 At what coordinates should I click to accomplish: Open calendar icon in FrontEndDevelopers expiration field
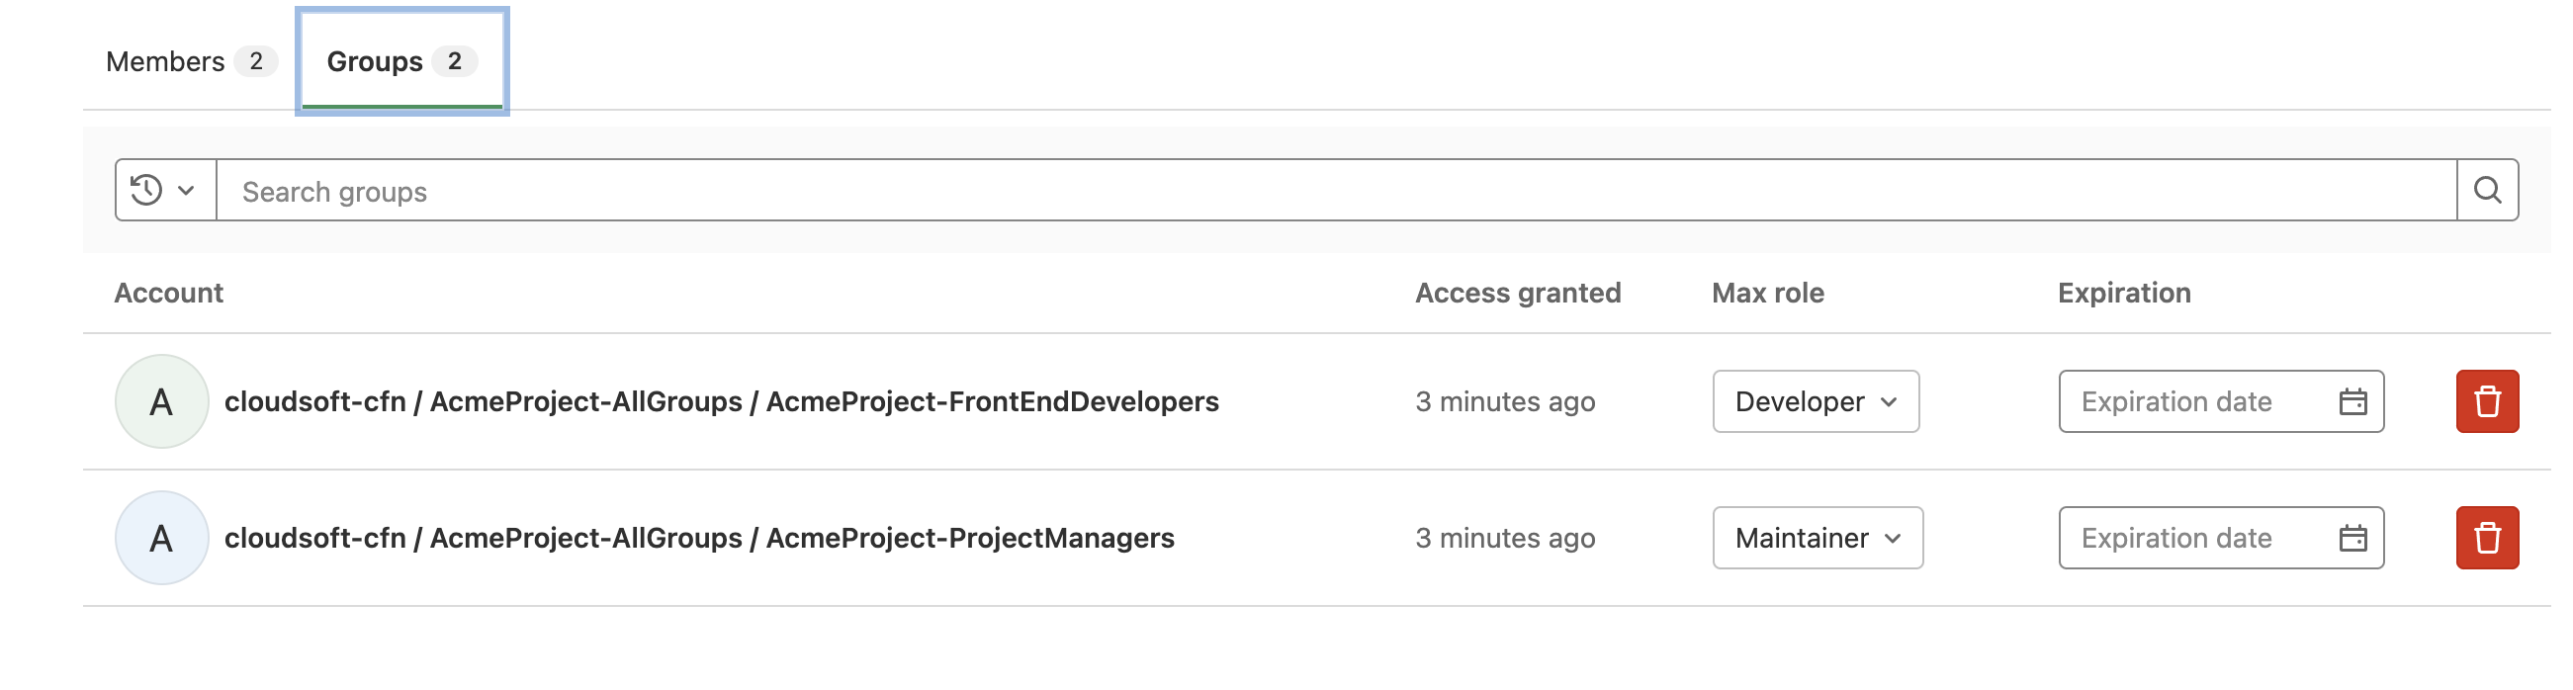coord(2352,401)
